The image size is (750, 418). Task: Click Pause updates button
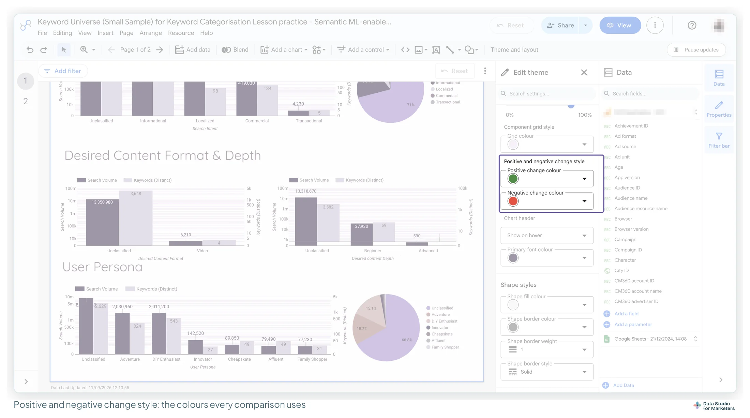[696, 50]
